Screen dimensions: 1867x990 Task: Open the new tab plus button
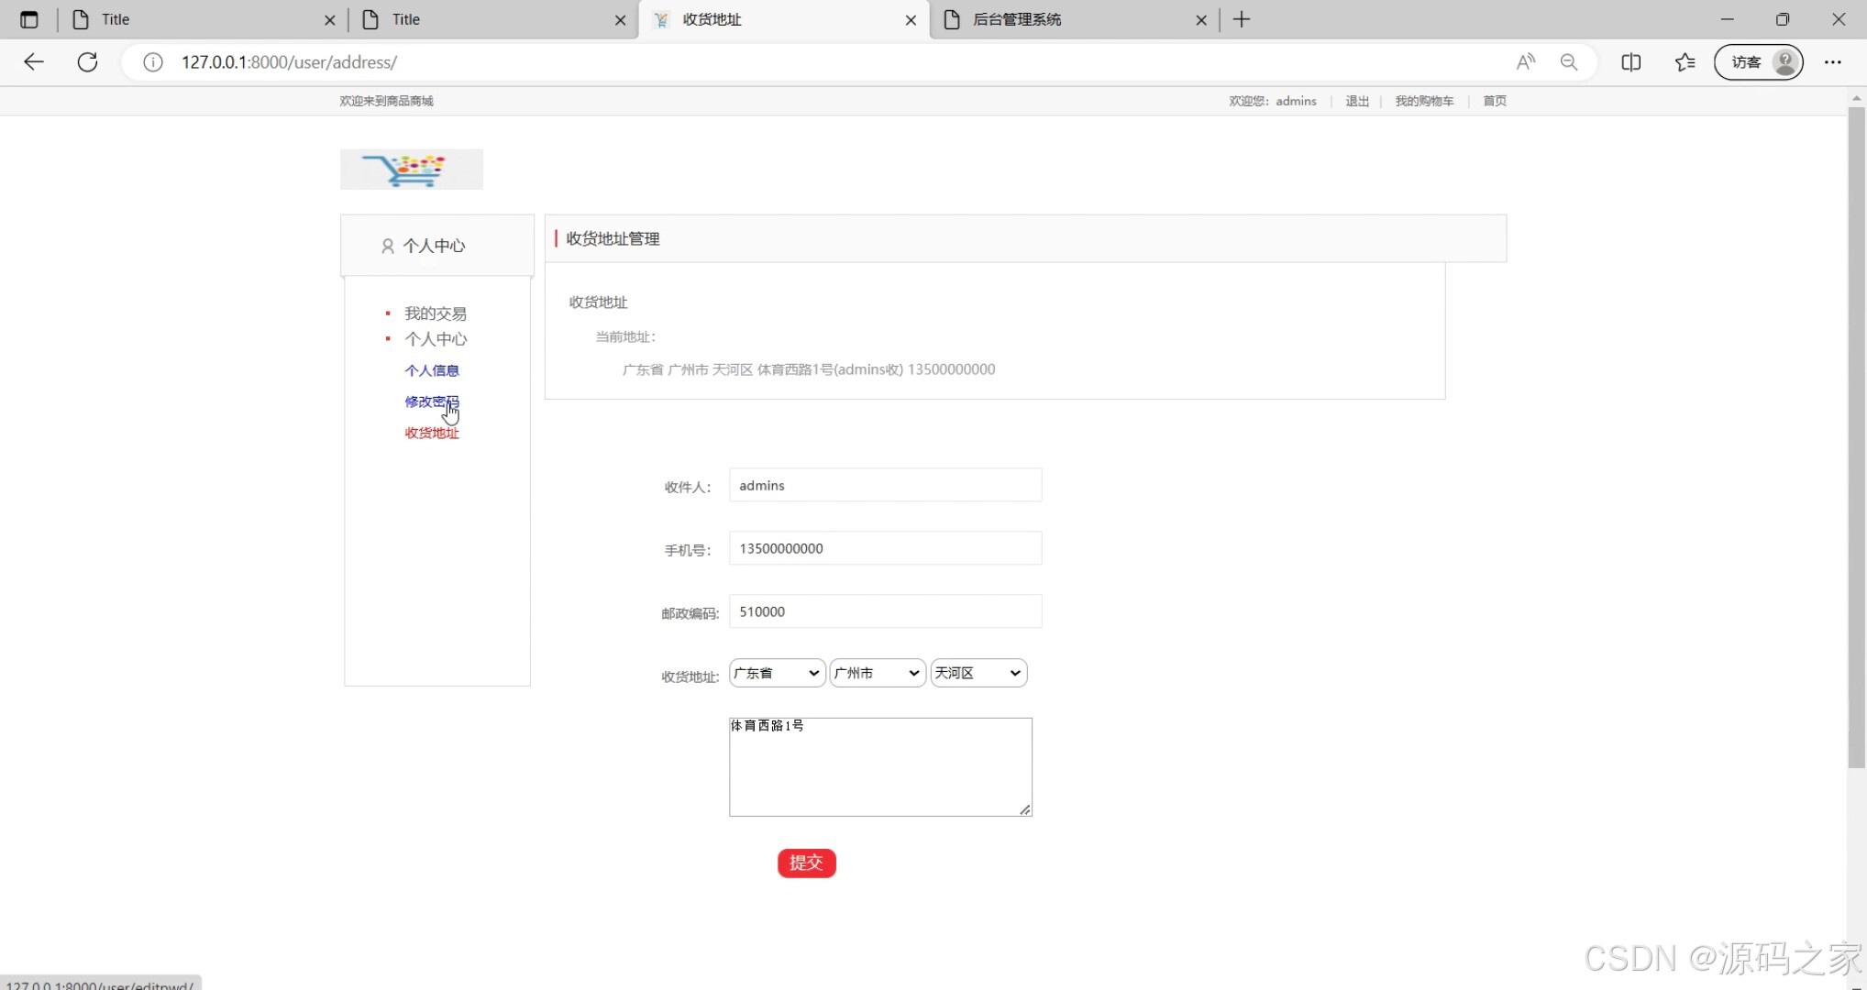coord(1242,19)
